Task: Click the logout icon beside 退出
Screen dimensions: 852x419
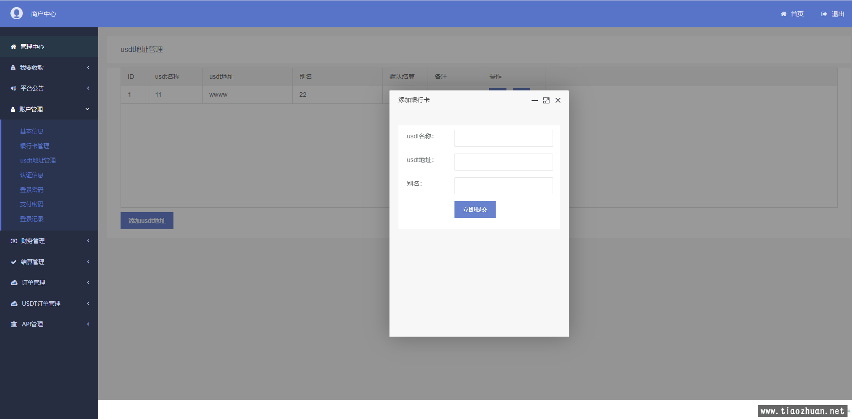Action: (824, 14)
